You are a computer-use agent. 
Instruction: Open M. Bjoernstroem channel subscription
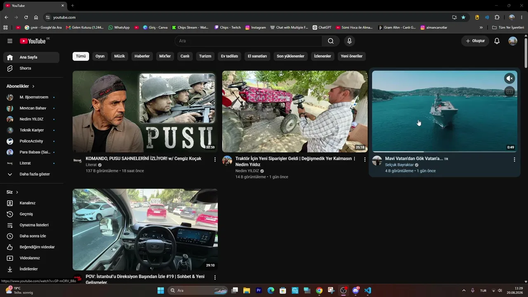pyautogui.click(x=31, y=97)
